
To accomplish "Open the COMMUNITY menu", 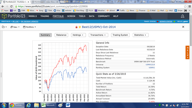I will pos(104,16).
